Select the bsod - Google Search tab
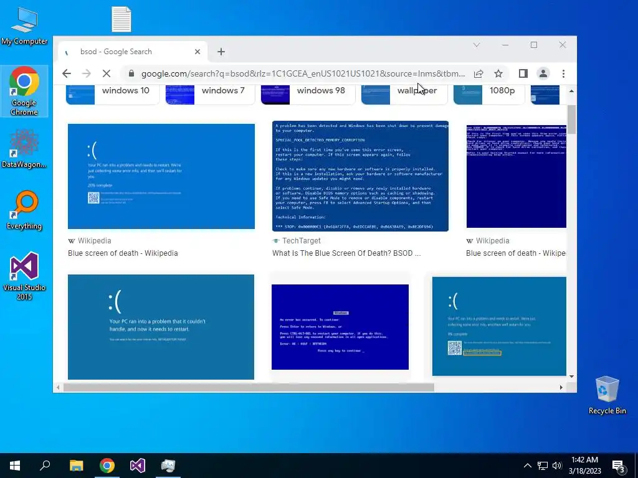The image size is (638, 478). (133, 51)
